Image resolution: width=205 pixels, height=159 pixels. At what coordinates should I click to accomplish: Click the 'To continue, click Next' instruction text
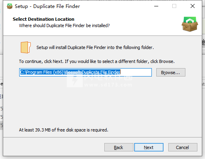coord(97,61)
